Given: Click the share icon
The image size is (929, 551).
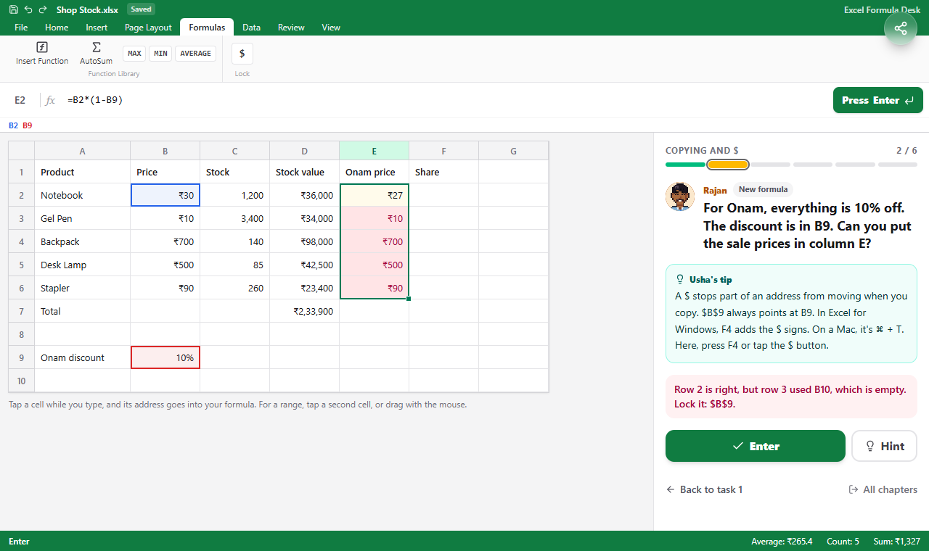Looking at the screenshot, I should (x=901, y=28).
